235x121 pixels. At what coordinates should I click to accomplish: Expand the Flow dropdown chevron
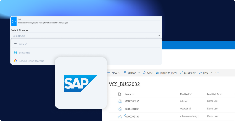tap(211, 73)
